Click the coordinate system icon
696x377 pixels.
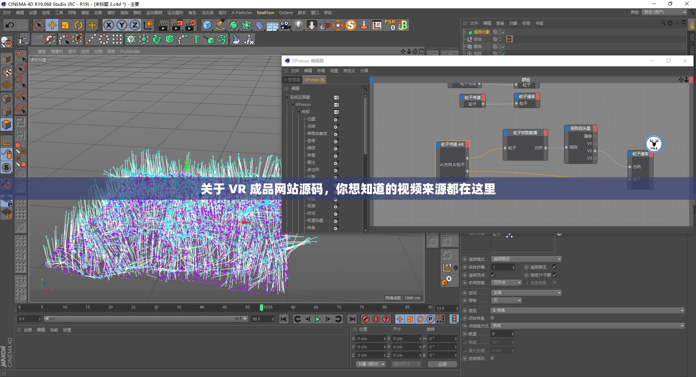(x=148, y=25)
